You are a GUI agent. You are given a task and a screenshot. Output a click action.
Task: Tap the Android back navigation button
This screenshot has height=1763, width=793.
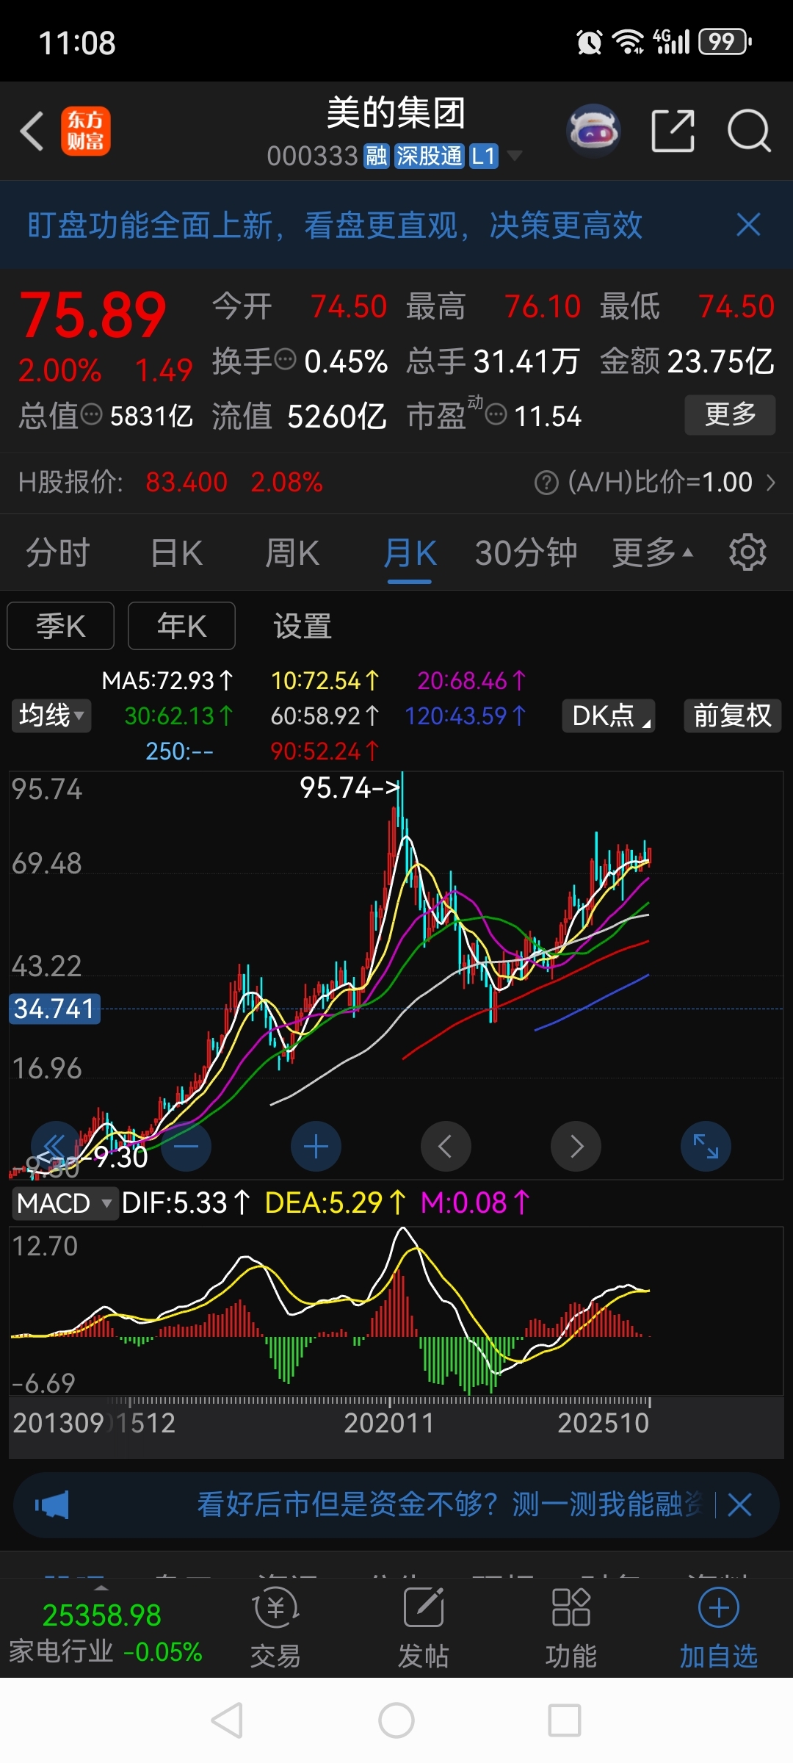(x=227, y=1720)
